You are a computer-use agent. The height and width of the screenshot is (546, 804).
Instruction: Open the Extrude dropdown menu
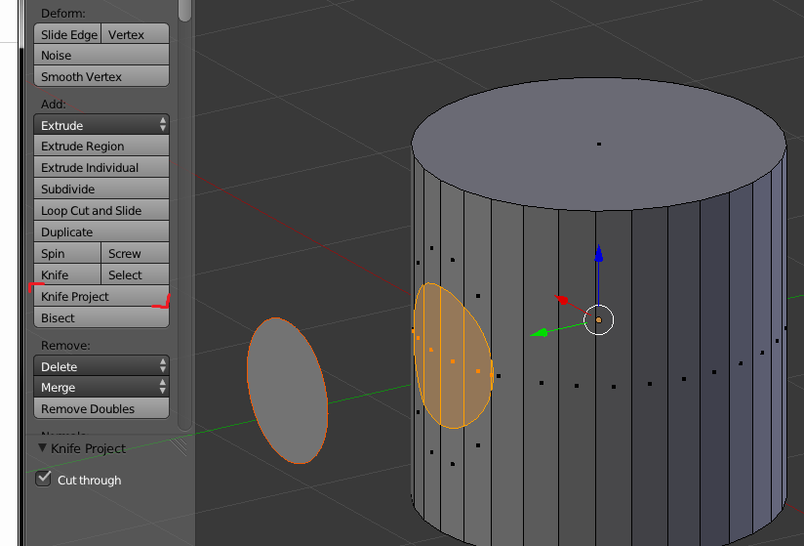point(101,125)
